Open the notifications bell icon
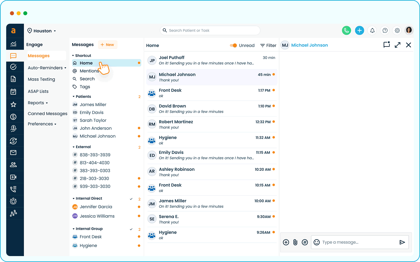This screenshot has height=262, width=420. (x=372, y=30)
